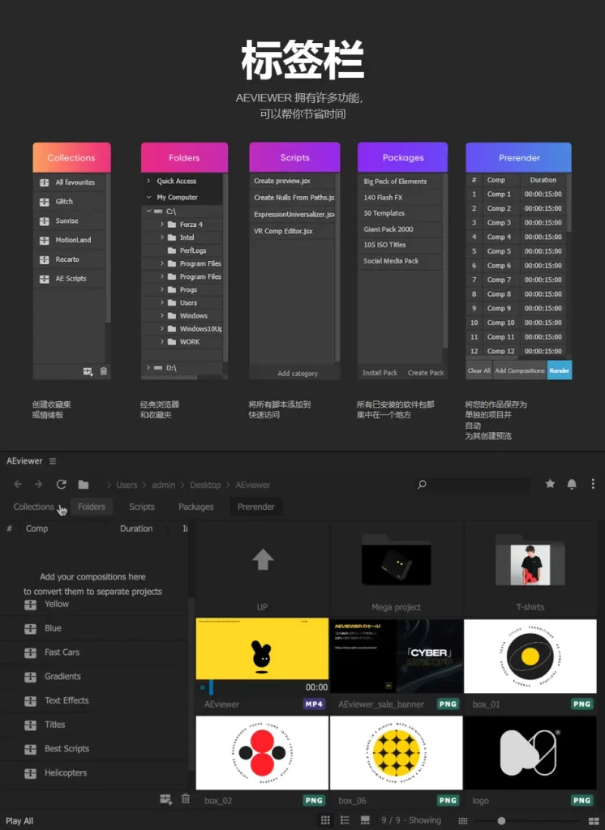Expand the Quick Access tree node

pyautogui.click(x=148, y=181)
